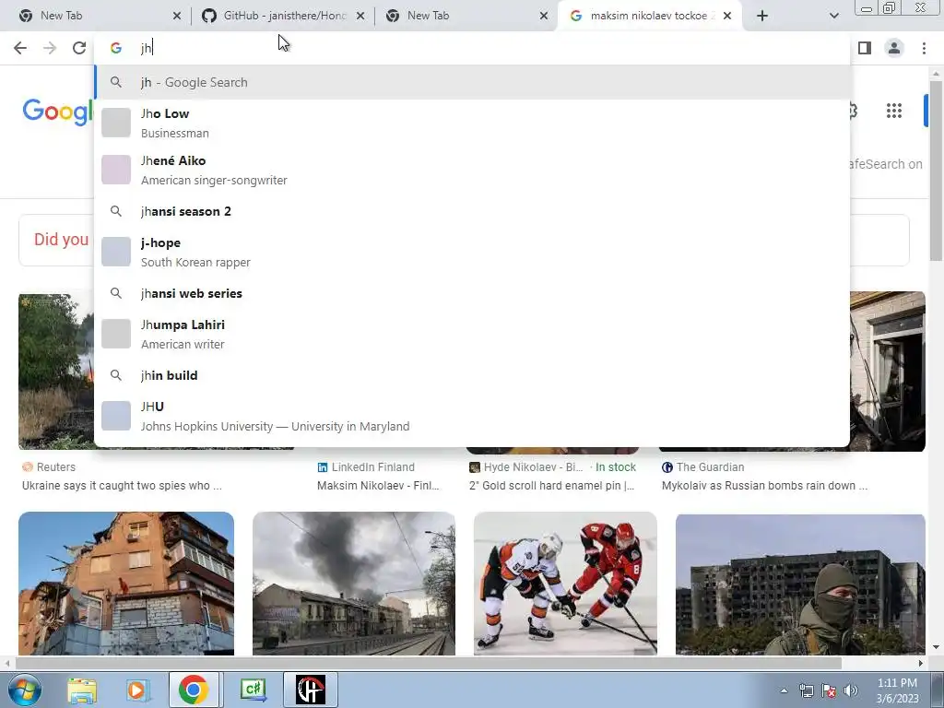Image resolution: width=944 pixels, height=708 pixels.
Task: Choose the JHU Johns Hopkins suggestion
Action: pos(472,416)
